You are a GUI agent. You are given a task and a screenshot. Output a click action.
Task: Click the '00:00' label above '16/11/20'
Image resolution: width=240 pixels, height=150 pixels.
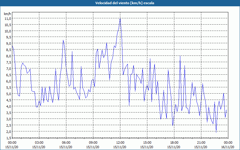[x=228, y=143]
